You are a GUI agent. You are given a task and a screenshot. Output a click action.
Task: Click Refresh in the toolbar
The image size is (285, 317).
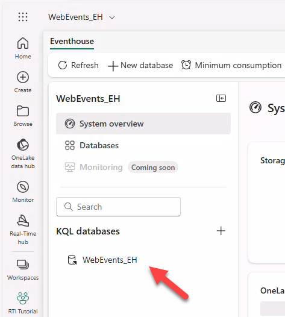coord(78,65)
